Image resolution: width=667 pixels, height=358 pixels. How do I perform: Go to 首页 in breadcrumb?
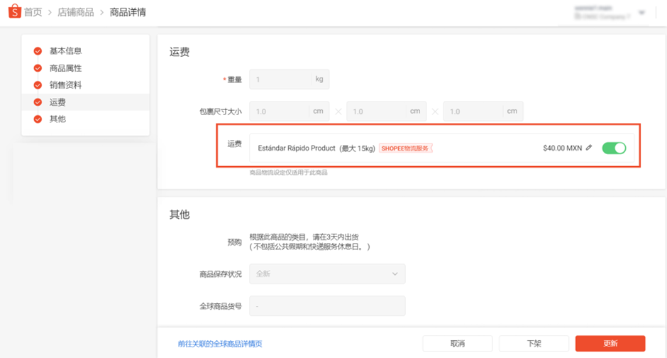[33, 12]
